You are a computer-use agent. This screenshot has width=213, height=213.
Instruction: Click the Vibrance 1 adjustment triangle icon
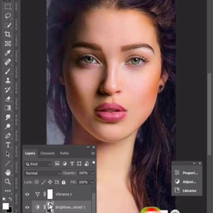pyautogui.click(x=37, y=194)
